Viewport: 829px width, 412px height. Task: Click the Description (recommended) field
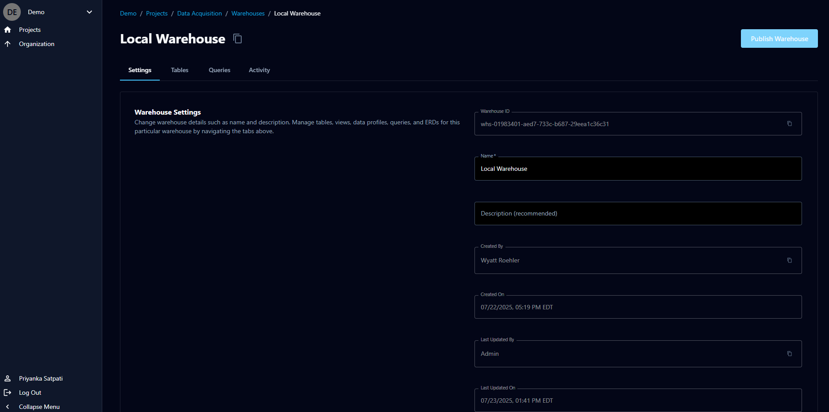tap(638, 213)
